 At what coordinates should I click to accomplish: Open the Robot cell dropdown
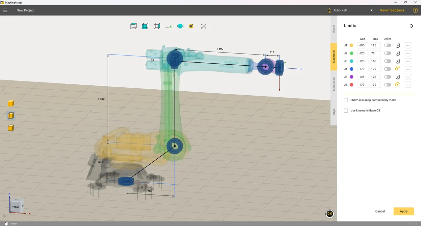[x=351, y=10]
